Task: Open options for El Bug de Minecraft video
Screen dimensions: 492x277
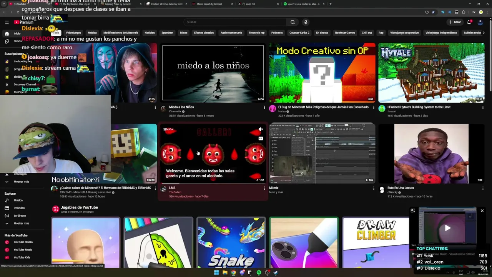Action: click(x=373, y=107)
